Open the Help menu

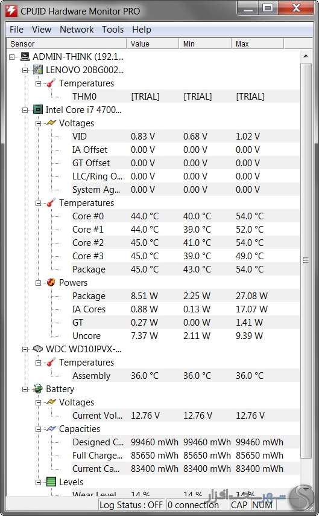(x=142, y=30)
